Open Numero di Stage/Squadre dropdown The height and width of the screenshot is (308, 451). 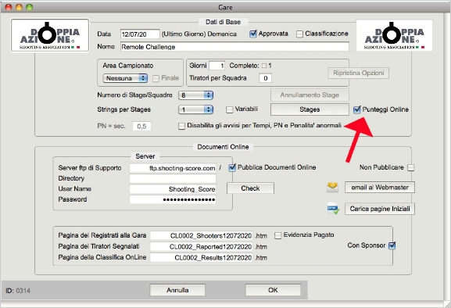[195, 95]
